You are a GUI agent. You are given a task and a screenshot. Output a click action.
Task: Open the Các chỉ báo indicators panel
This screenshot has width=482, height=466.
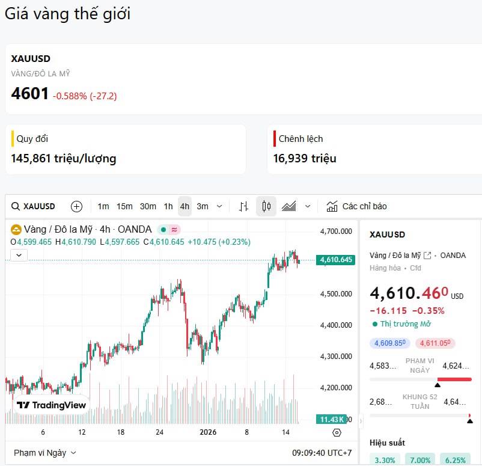(357, 206)
